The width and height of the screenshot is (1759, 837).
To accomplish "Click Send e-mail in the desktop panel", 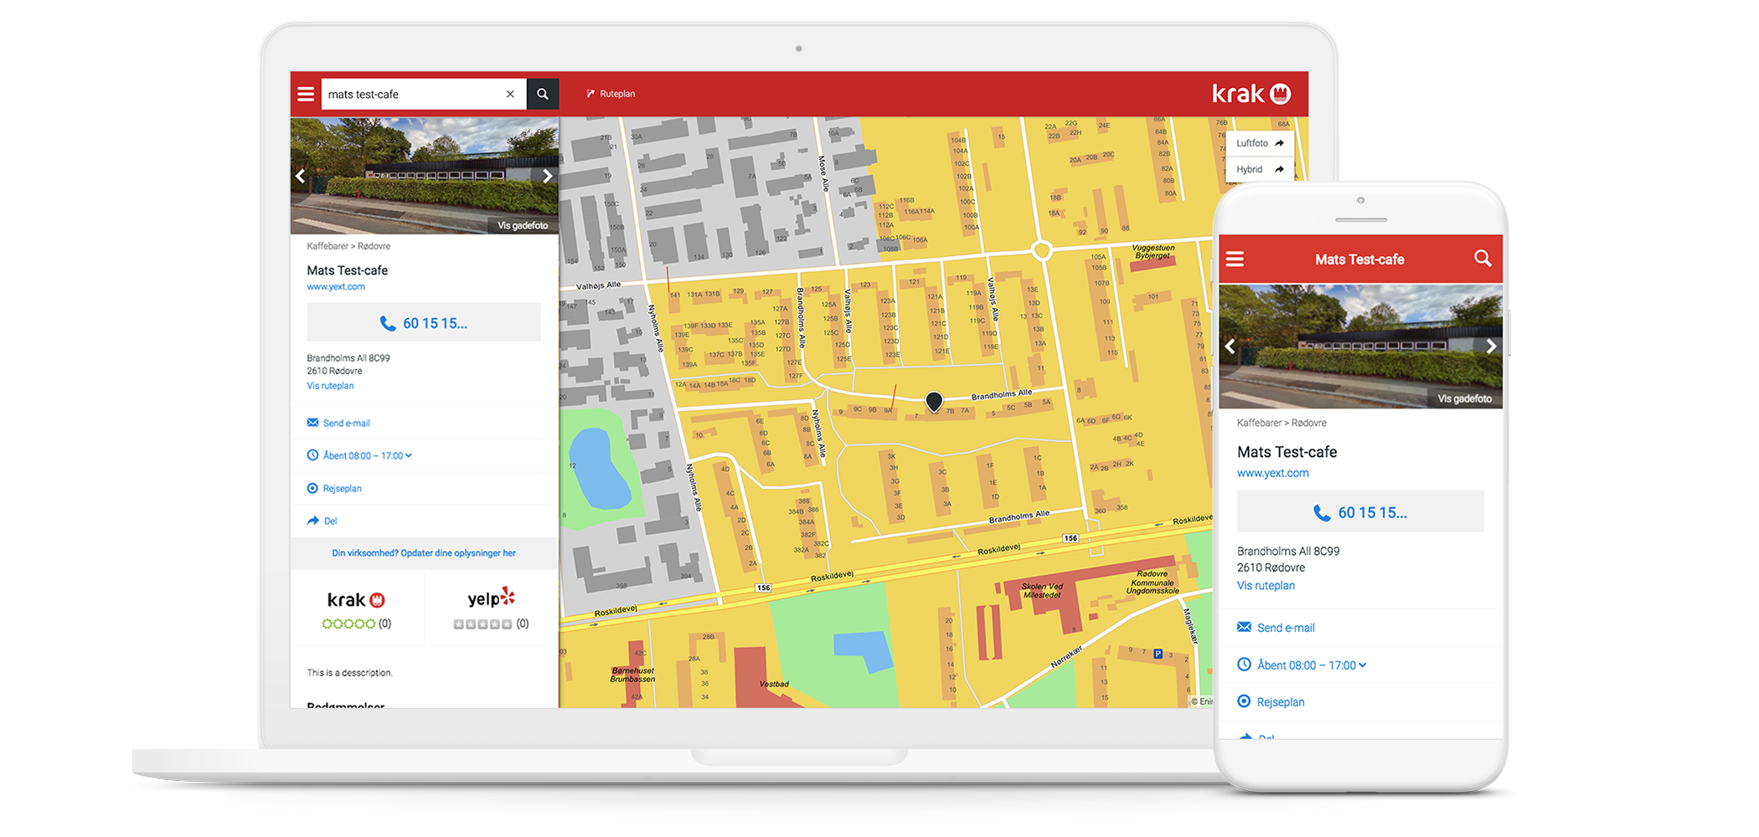I will [x=346, y=424].
